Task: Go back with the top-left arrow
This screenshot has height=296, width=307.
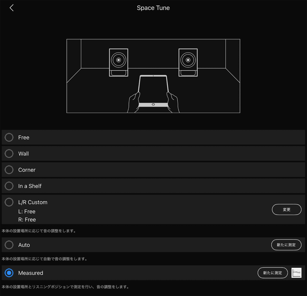Action: click(x=12, y=8)
